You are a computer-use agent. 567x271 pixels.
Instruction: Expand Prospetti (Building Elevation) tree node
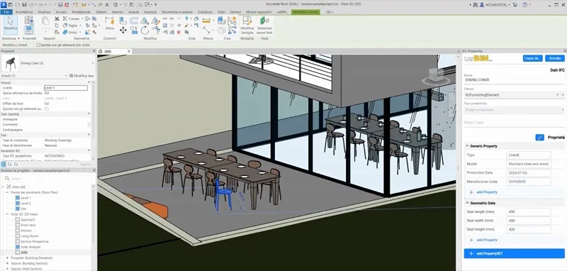(x=7, y=258)
